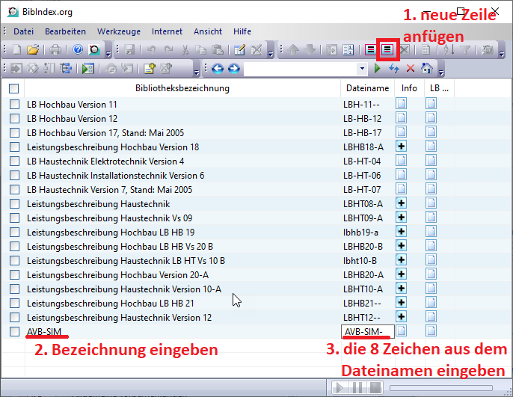The image size is (513, 397).
Task: Open the address combo box dropdown arrow
Action: point(363,69)
